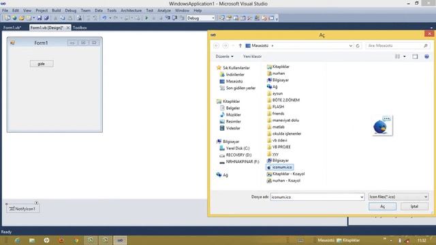Click the New Project toolbar icon
This screenshot has height=245, width=436.
tap(7, 18)
